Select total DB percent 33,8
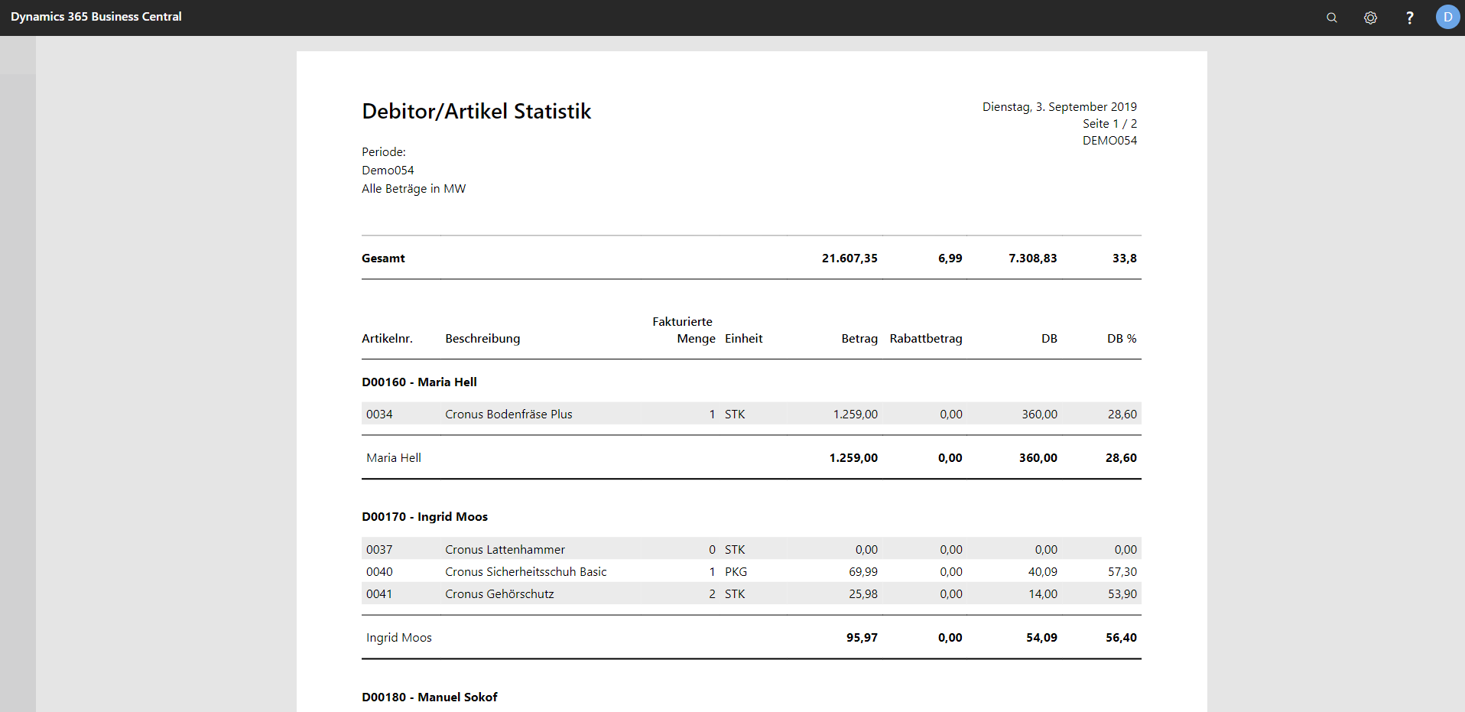Image resolution: width=1465 pixels, height=712 pixels. pyautogui.click(x=1125, y=258)
